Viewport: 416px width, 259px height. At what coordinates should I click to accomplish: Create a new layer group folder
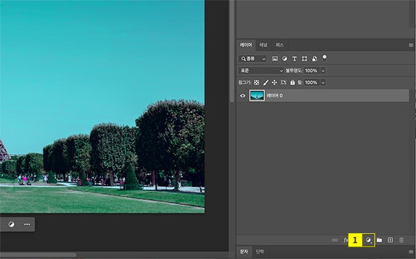point(379,240)
